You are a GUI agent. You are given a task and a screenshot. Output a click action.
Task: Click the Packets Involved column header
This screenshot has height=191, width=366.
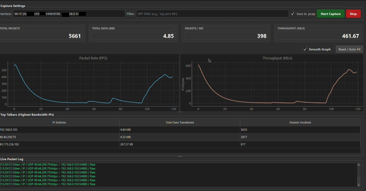(x=300, y=122)
